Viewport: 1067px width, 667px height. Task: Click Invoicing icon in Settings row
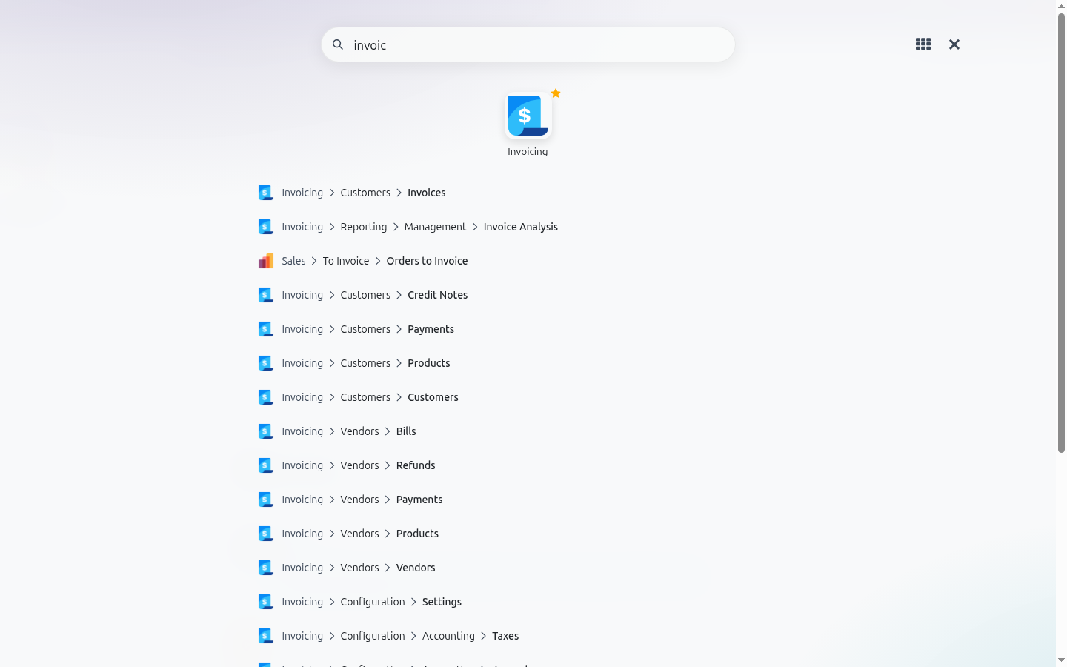[x=266, y=602]
